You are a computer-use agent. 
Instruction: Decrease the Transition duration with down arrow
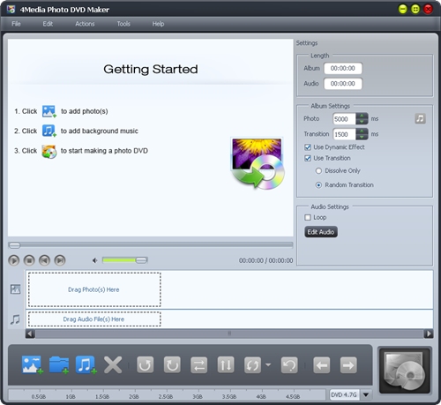coord(362,137)
